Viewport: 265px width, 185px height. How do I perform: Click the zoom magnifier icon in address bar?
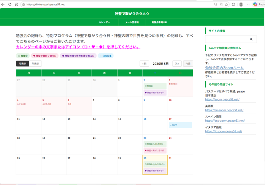point(216,5)
